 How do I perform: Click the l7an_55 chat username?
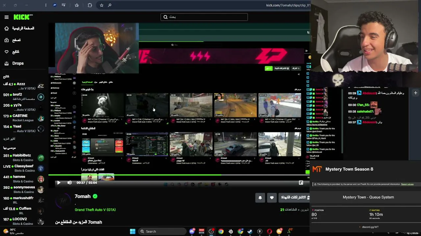click(363, 105)
